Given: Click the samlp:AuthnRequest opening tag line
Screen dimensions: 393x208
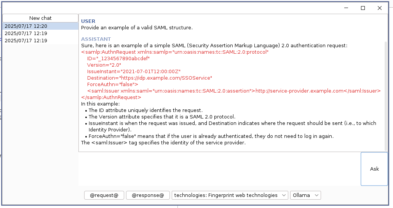Looking at the screenshot, I should [175, 52].
